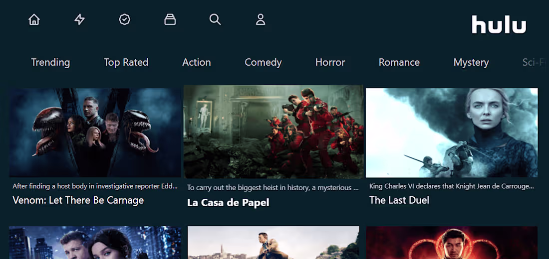Click description 'After finding a host body...'
This screenshot has height=259, width=549.
[95, 186]
